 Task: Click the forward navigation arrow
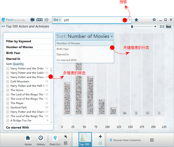[46, 20]
